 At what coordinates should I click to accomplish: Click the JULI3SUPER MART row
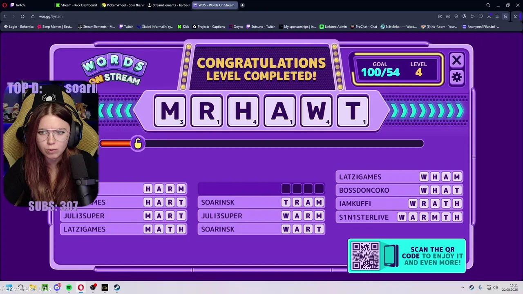coord(123,216)
